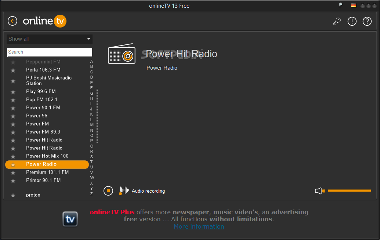The height and width of the screenshot is (240, 380).
Task: Jump to letter M in index
Action: click(x=92, y=125)
